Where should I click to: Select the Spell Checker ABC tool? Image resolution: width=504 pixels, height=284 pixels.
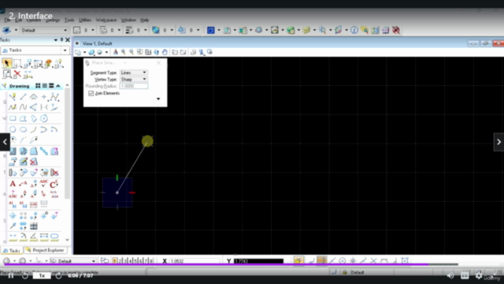tap(44, 184)
